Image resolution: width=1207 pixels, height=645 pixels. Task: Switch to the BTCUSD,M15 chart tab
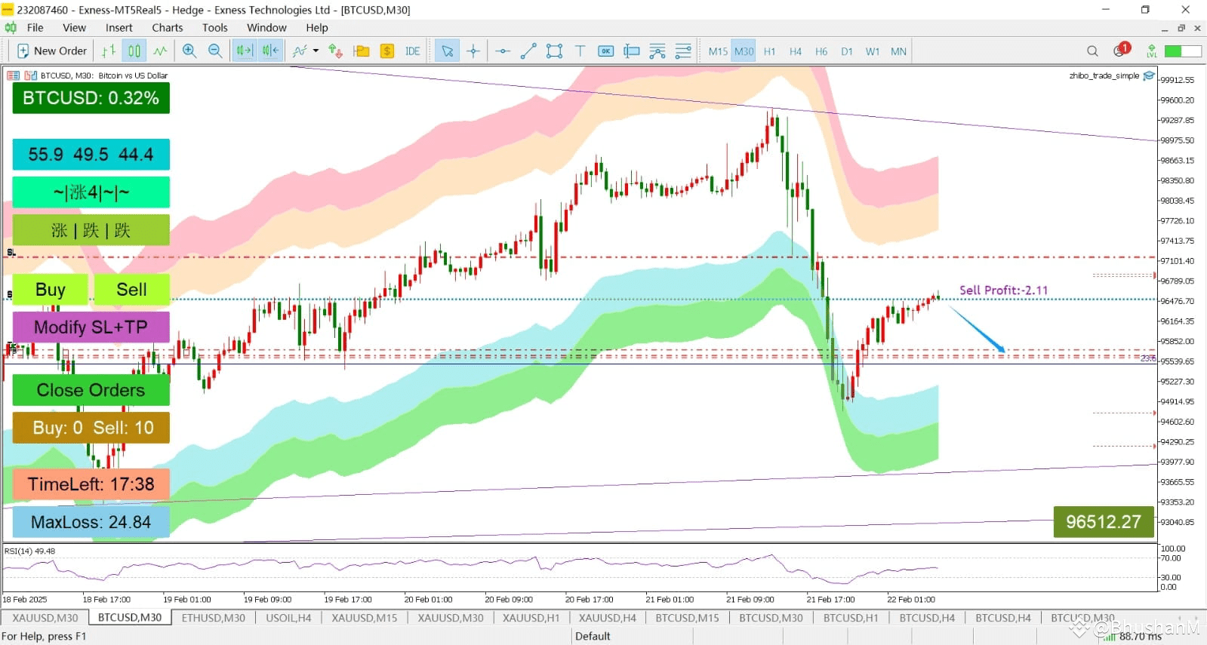[x=687, y=618]
